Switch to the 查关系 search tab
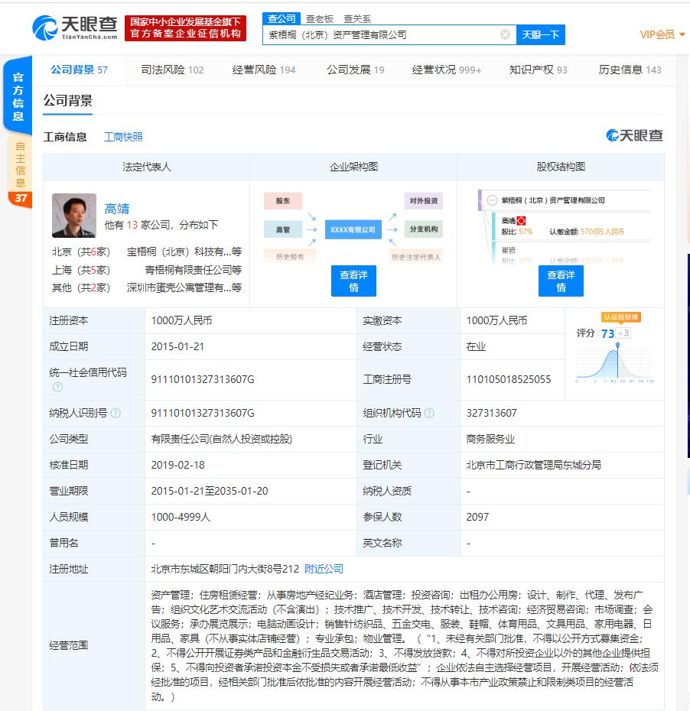Image resolution: width=690 pixels, height=711 pixels. pos(357,18)
